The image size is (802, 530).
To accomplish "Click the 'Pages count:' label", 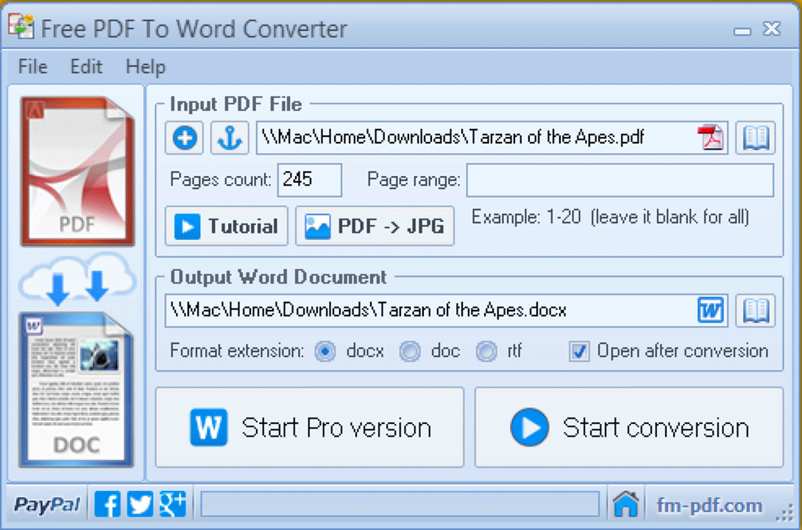I will (221, 180).
